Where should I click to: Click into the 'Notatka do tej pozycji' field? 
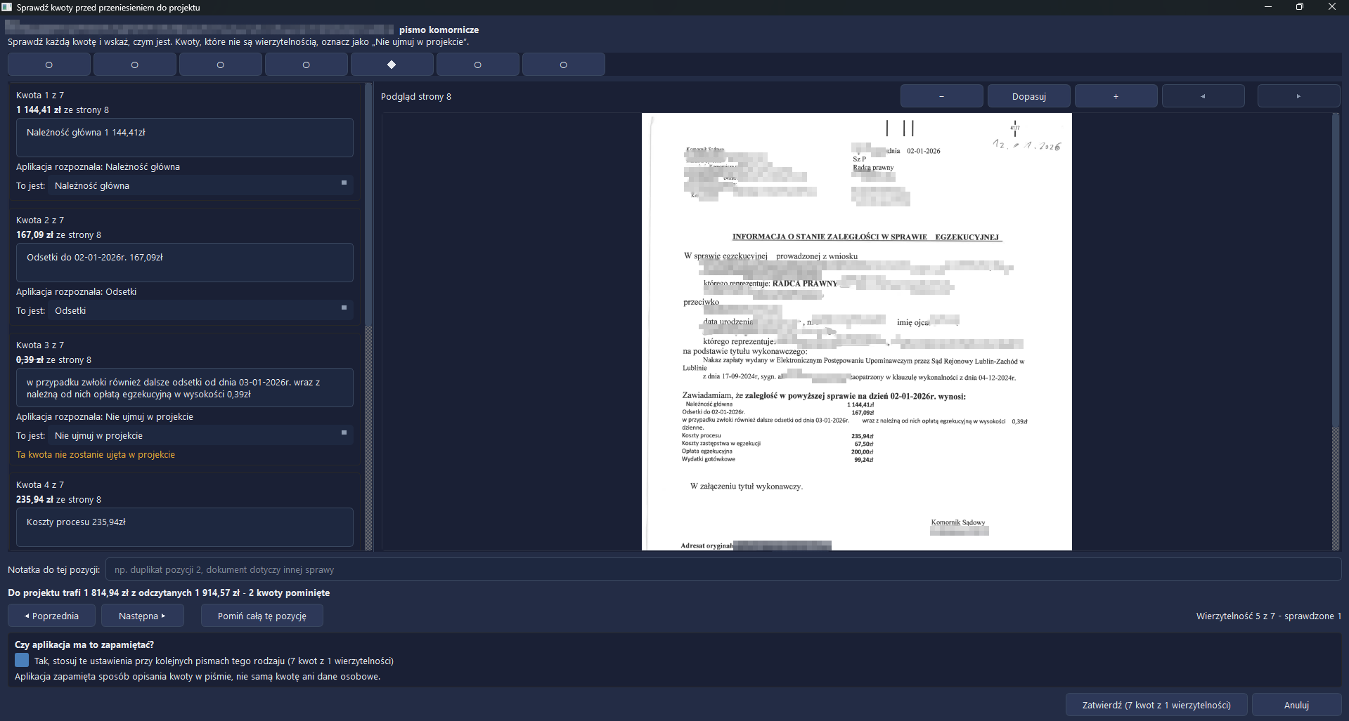coord(723,569)
